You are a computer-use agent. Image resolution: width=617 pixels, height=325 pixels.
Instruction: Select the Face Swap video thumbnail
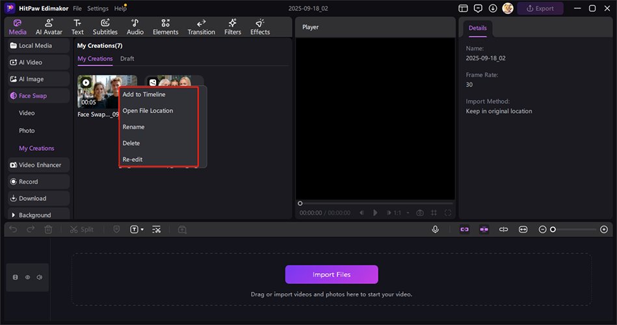click(x=98, y=91)
